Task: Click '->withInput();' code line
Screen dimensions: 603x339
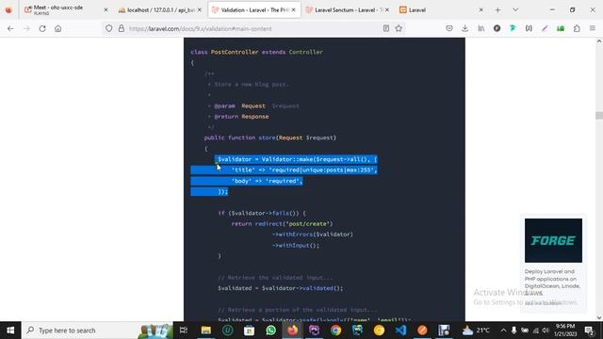Action: click(295, 245)
